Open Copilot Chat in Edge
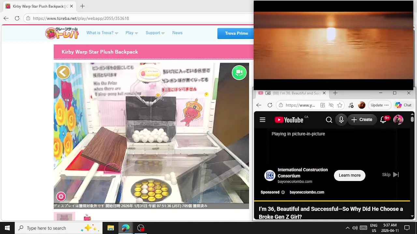This screenshot has width=417, height=234. (403, 105)
